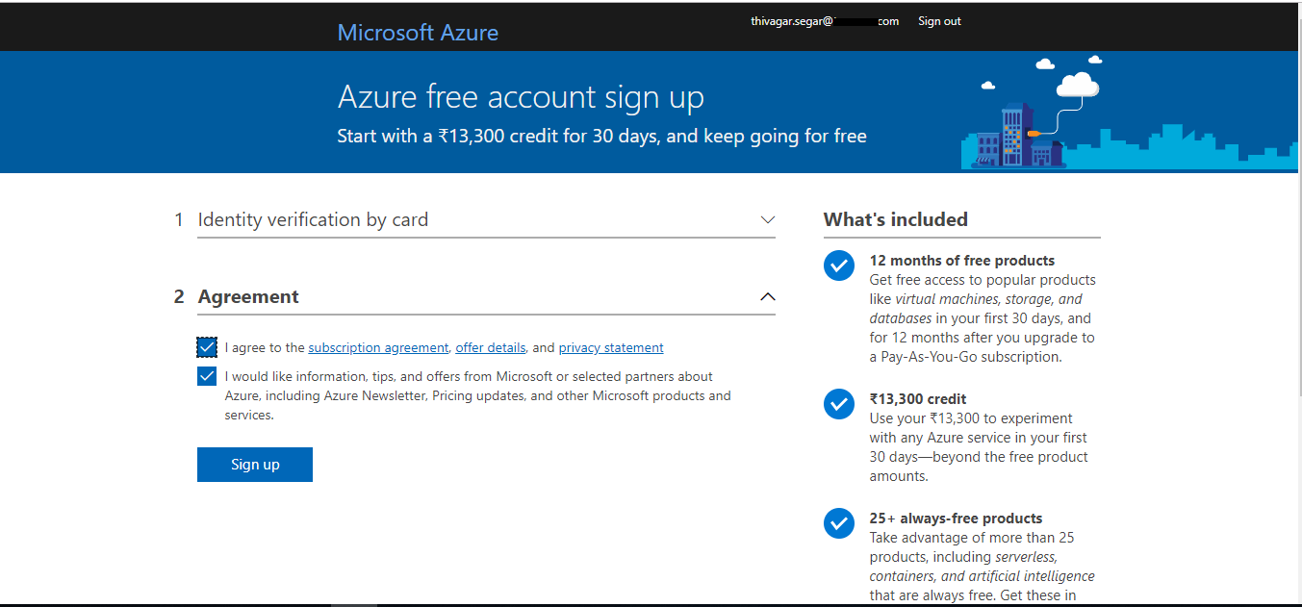Screen dimensions: 1302x607
Task: Click the 'Identity verification by card' step title
Action: pyautogui.click(x=313, y=220)
